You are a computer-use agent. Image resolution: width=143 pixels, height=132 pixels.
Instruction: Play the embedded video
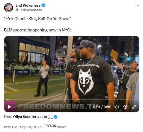(10, 107)
